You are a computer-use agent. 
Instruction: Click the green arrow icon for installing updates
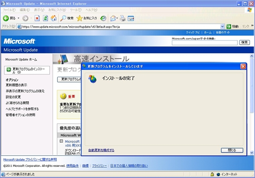[x=9, y=70]
